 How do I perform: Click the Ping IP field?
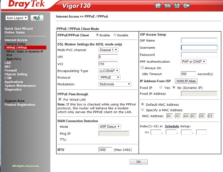[x=114, y=134]
